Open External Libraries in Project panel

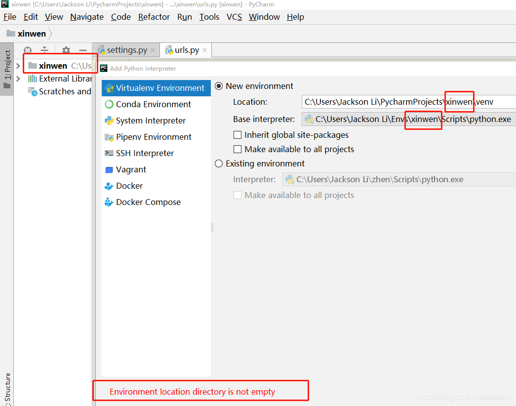(x=61, y=79)
